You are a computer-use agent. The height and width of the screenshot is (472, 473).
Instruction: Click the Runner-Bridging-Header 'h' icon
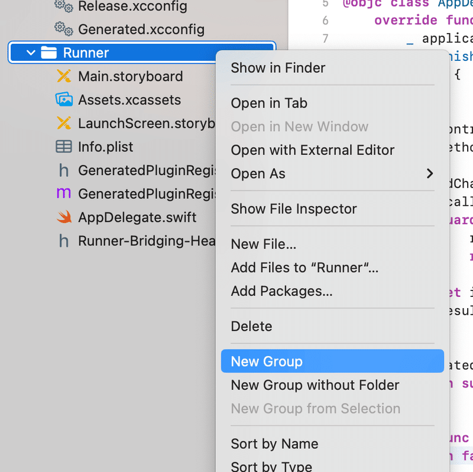pyautogui.click(x=64, y=241)
